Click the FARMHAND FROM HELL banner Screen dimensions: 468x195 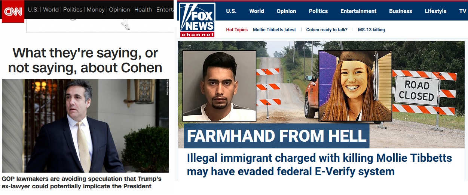(276, 136)
